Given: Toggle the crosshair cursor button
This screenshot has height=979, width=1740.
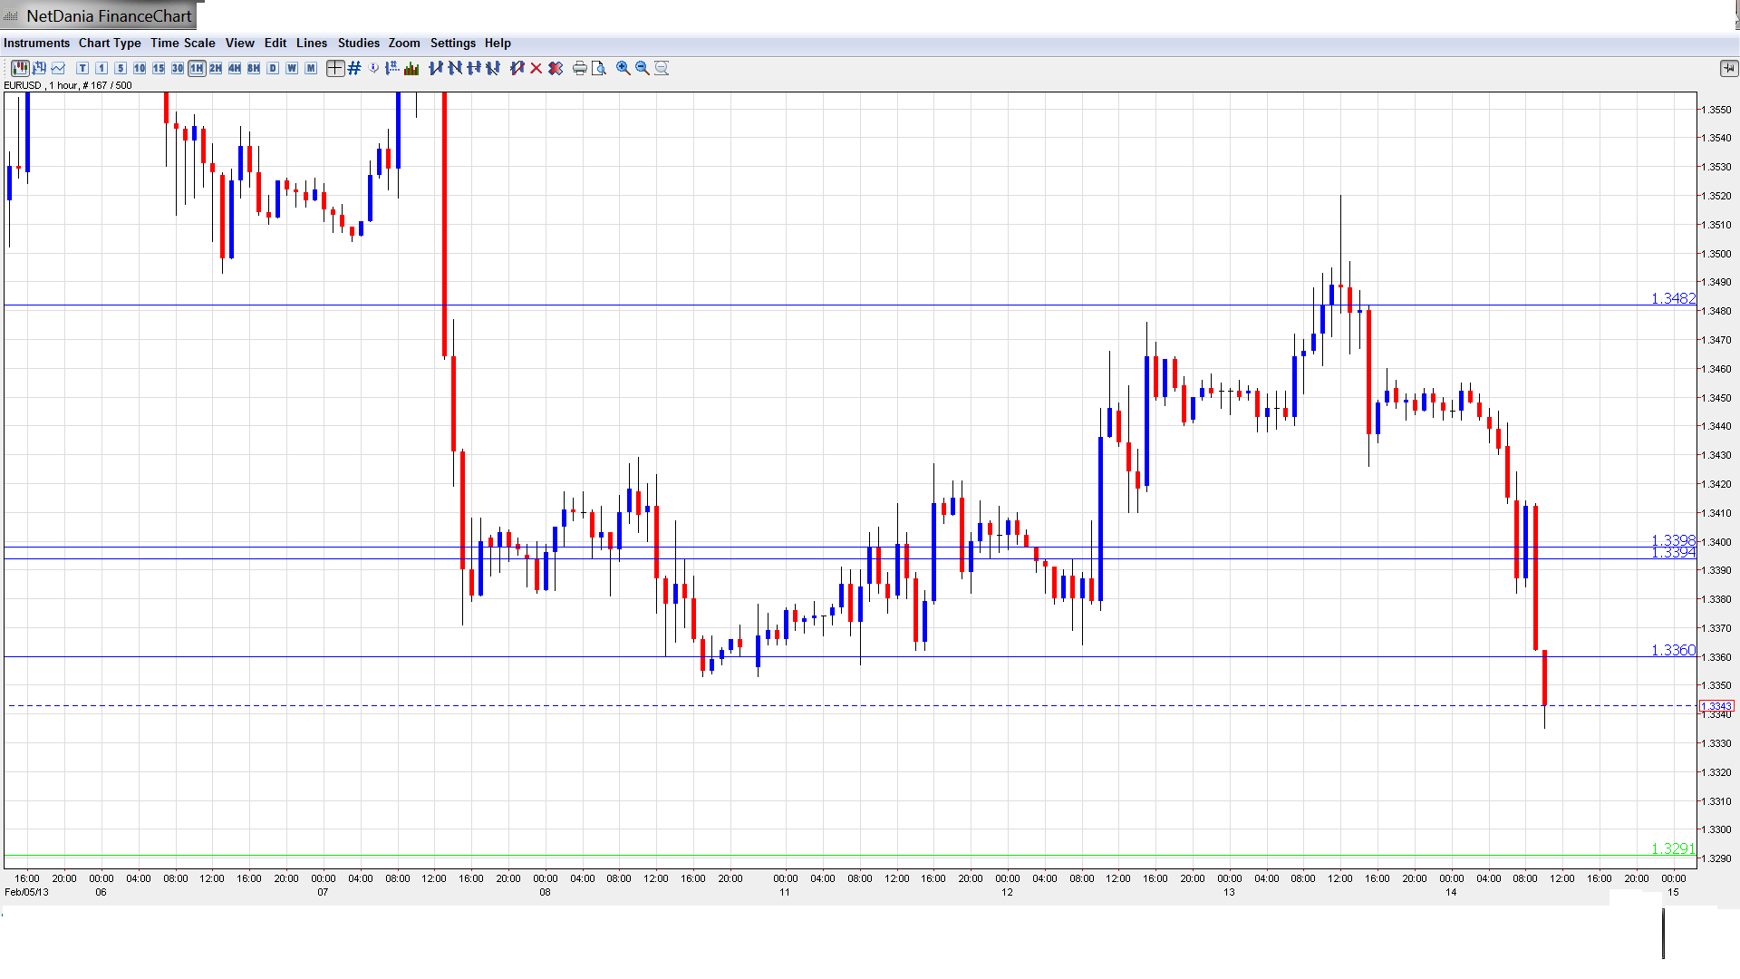Looking at the screenshot, I should click(335, 68).
